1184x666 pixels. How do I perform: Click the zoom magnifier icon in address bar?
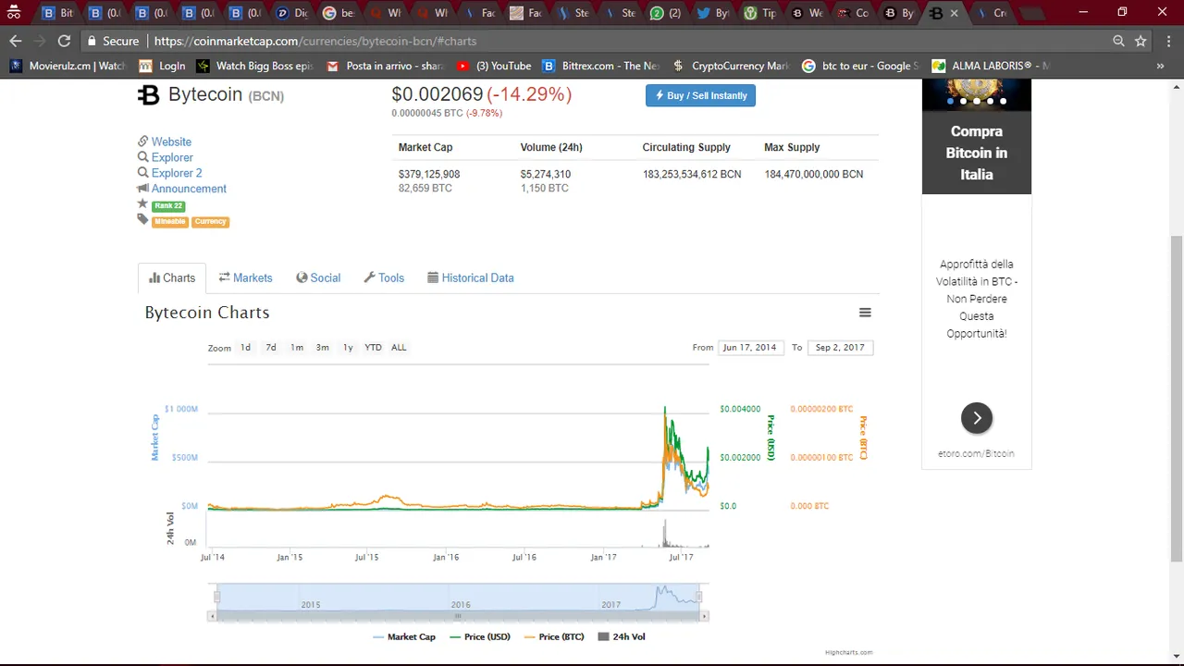tap(1118, 41)
